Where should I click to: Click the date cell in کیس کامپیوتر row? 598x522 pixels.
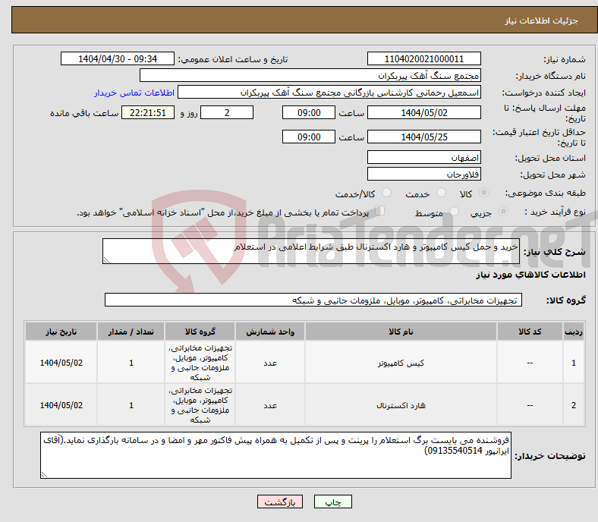[61, 363]
